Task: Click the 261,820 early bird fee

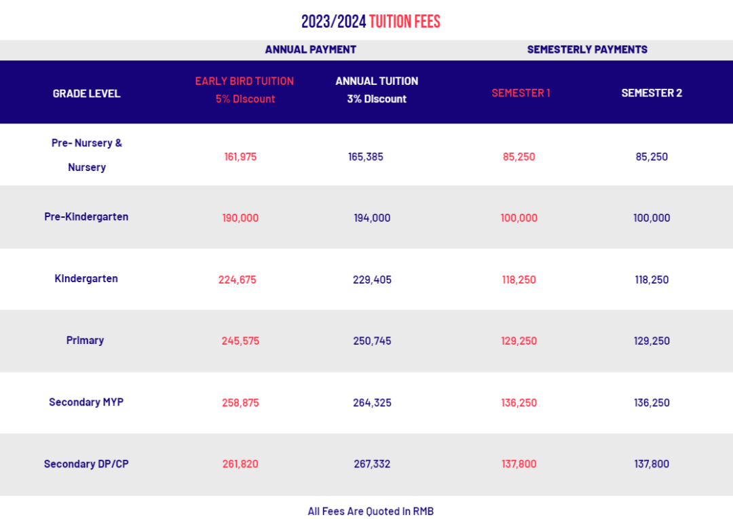Action: (240, 464)
